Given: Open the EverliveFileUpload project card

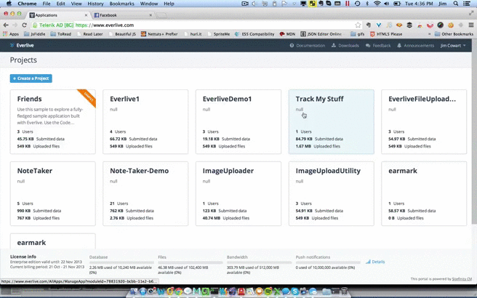Looking at the screenshot, I should [x=424, y=121].
